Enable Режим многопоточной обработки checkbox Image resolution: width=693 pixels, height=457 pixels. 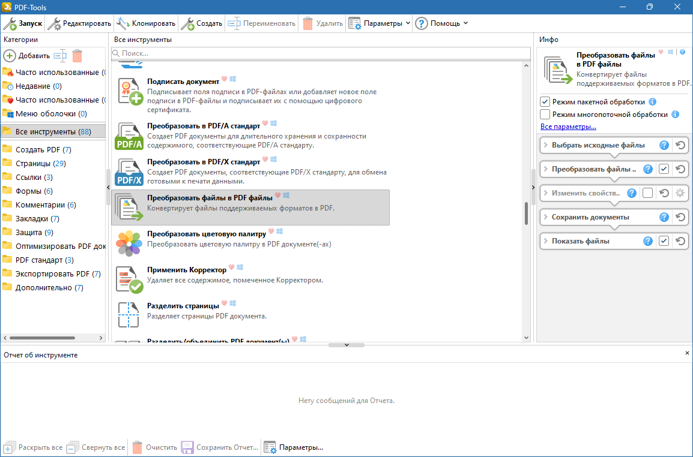pos(545,115)
